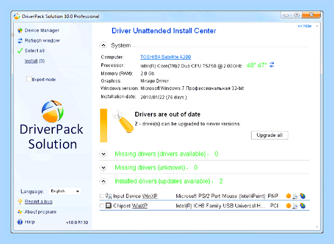Click the Windows flag icon by About program
Screen dimensions: 334x244
pos(20,212)
